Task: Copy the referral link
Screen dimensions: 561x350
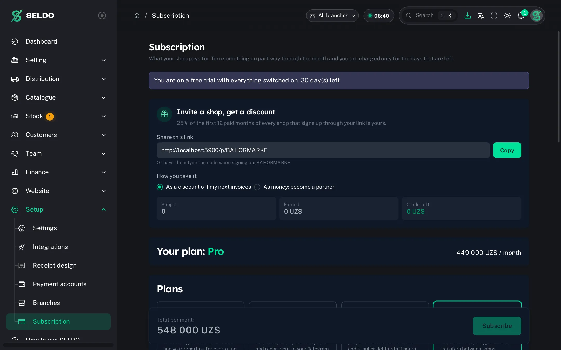Action: [x=507, y=150]
